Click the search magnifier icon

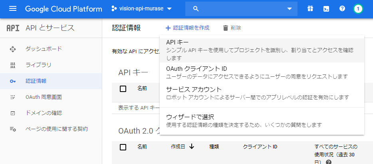pos(196,9)
